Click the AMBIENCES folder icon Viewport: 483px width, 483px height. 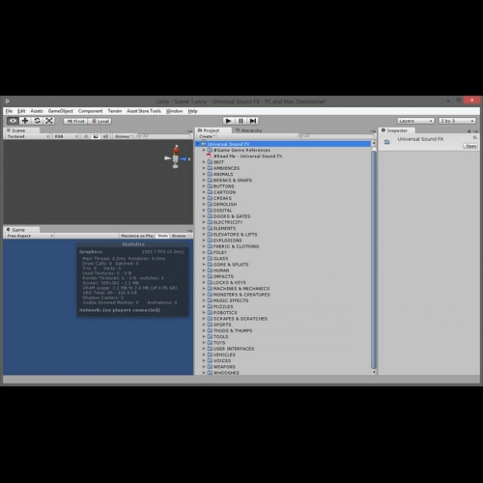[x=210, y=168]
